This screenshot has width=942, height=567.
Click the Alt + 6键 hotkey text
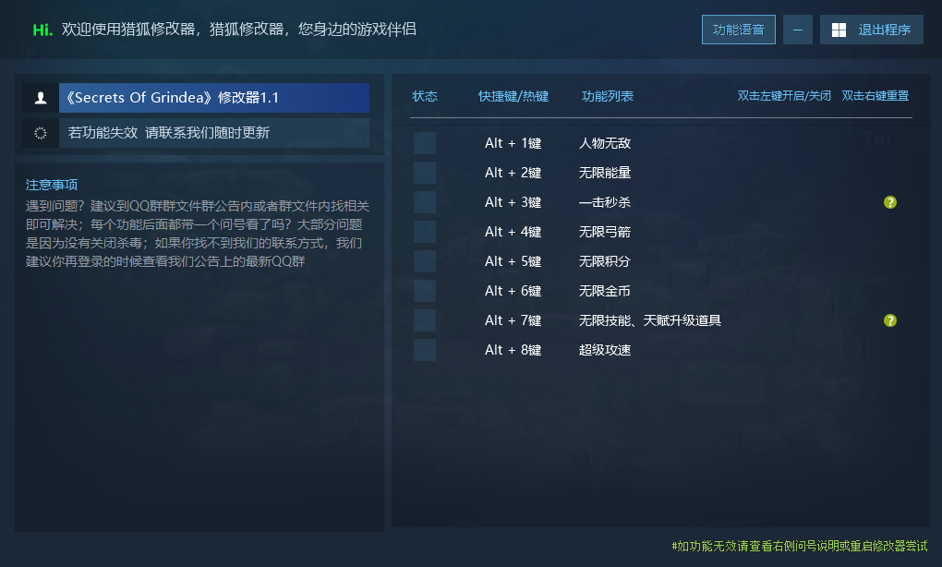click(513, 291)
